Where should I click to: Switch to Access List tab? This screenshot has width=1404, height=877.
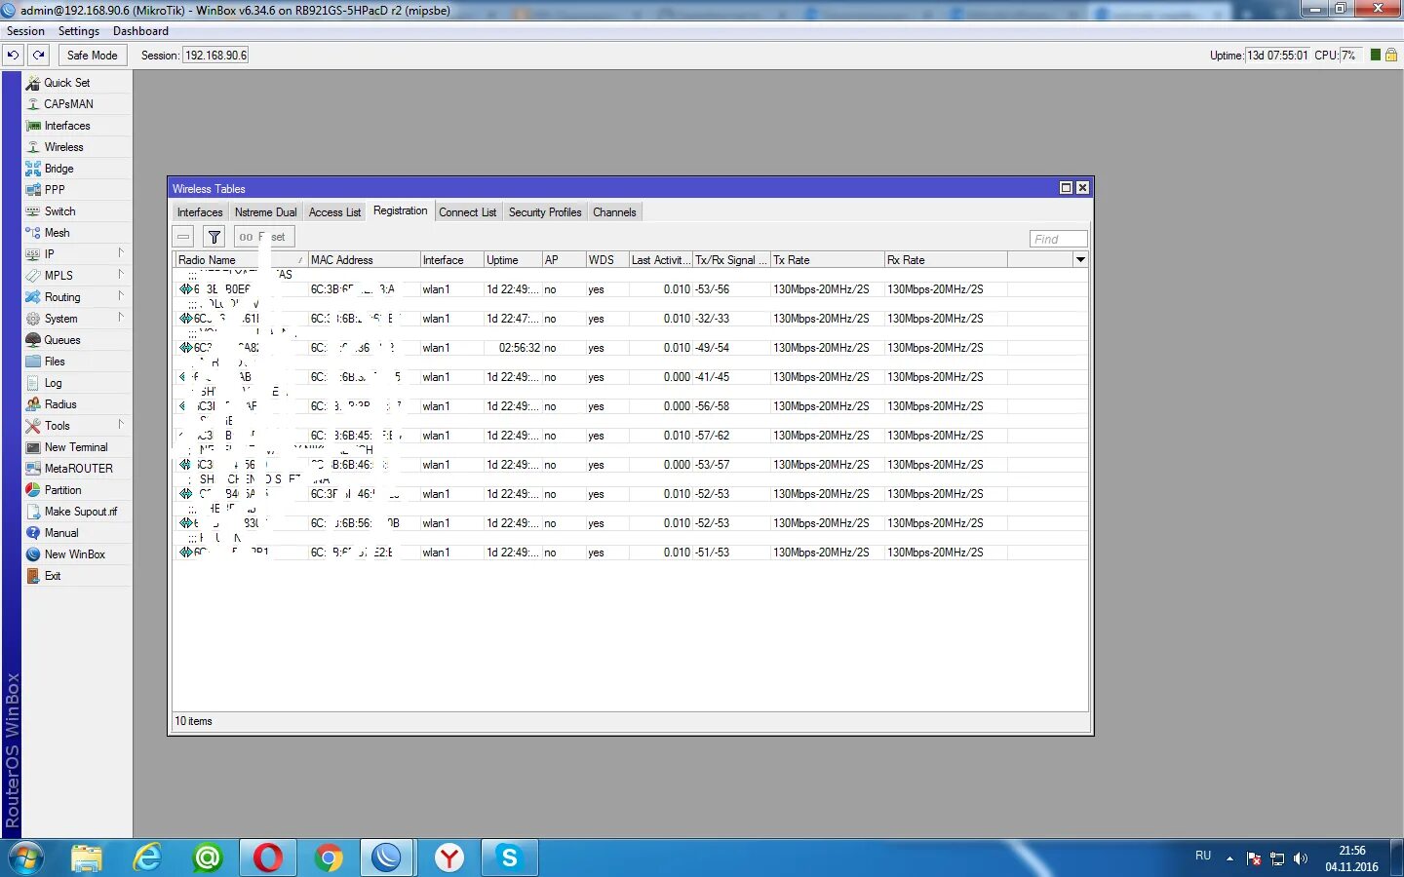click(x=334, y=212)
